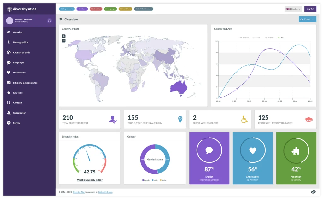The image size is (323, 199).
Task: Open the English language dropdown
Action: (293, 9)
